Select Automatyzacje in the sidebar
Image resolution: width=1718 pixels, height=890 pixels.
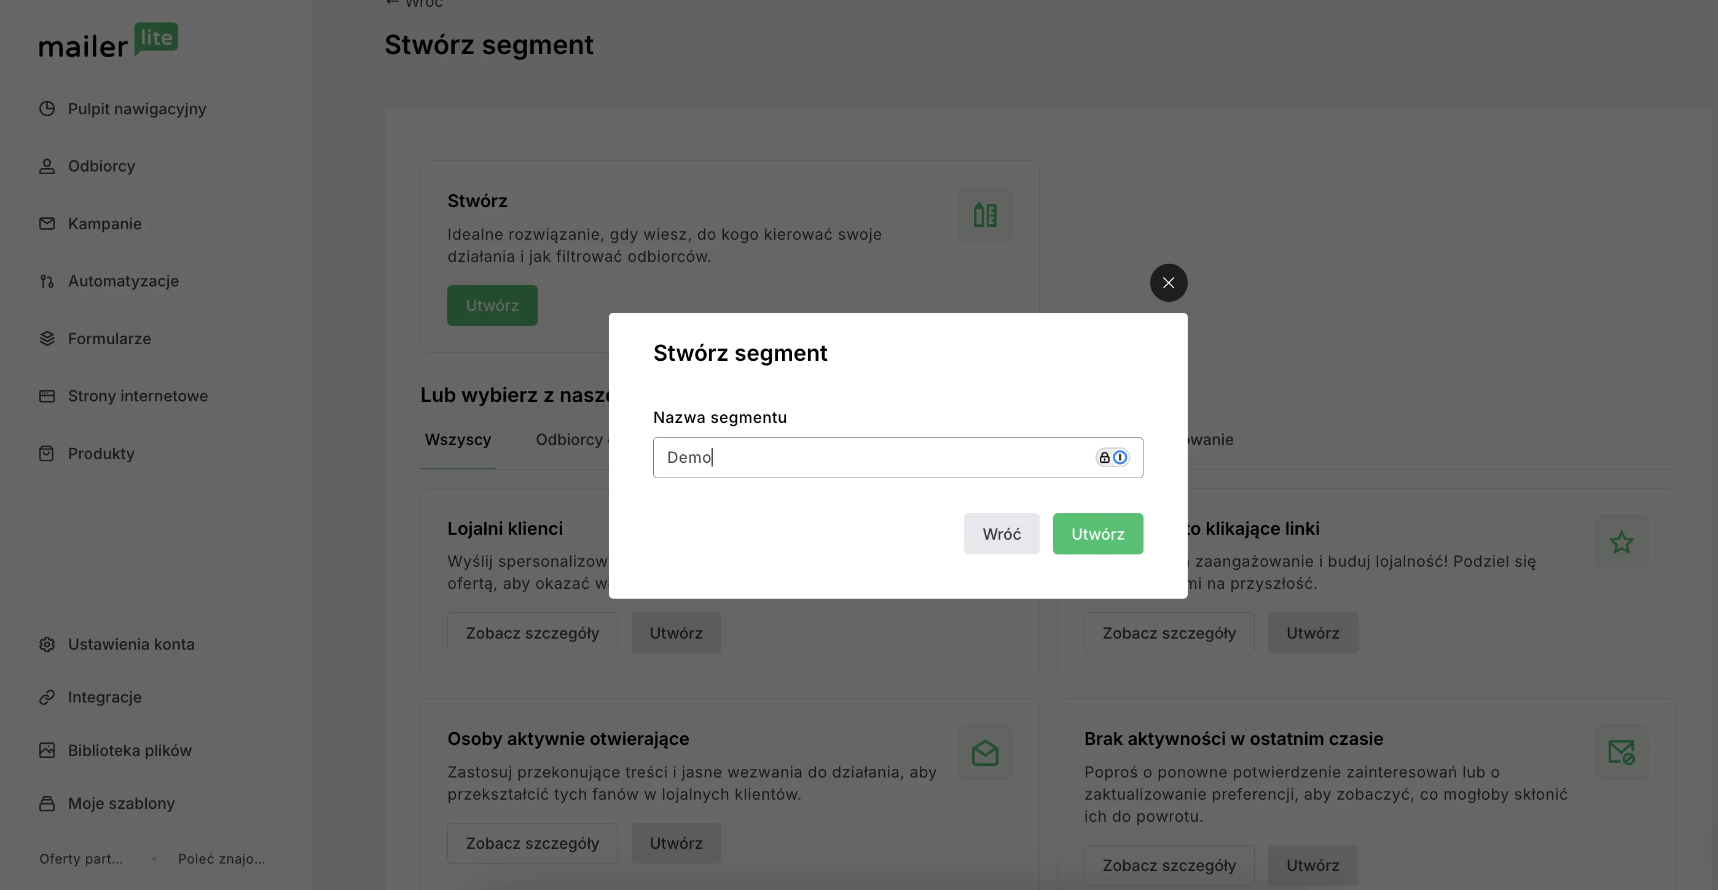109,281
